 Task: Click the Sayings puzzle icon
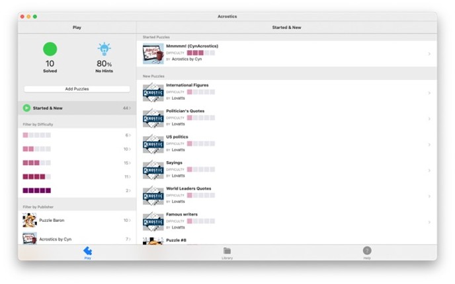[x=153, y=170]
